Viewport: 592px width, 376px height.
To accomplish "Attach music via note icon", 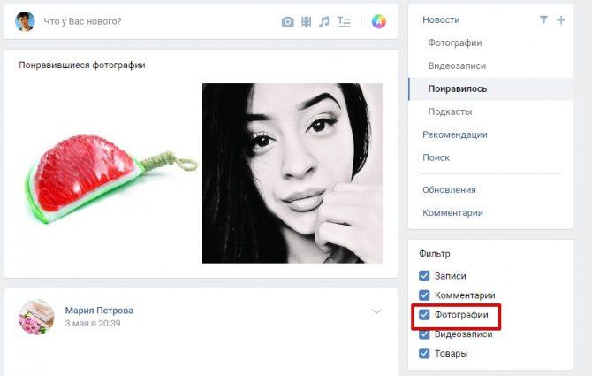I will coord(324,21).
